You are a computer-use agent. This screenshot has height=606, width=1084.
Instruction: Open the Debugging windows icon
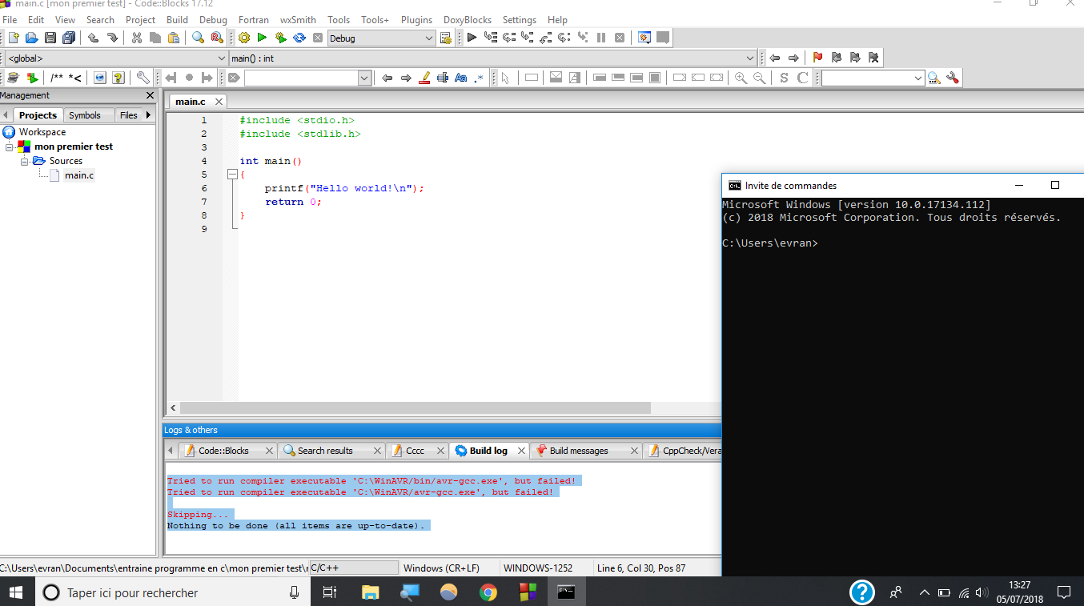[643, 37]
